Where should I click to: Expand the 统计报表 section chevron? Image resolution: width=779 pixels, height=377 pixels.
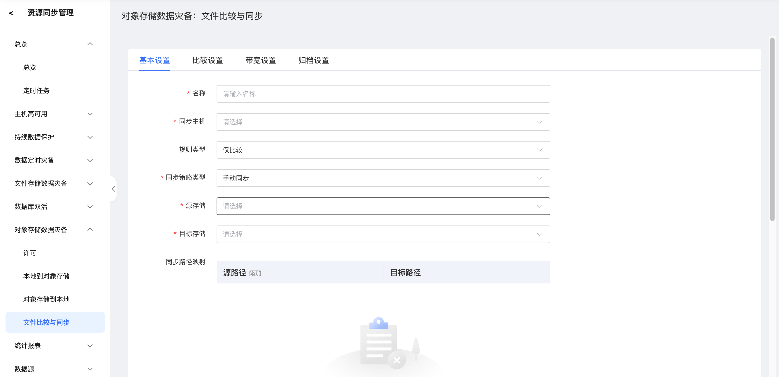tap(90, 346)
